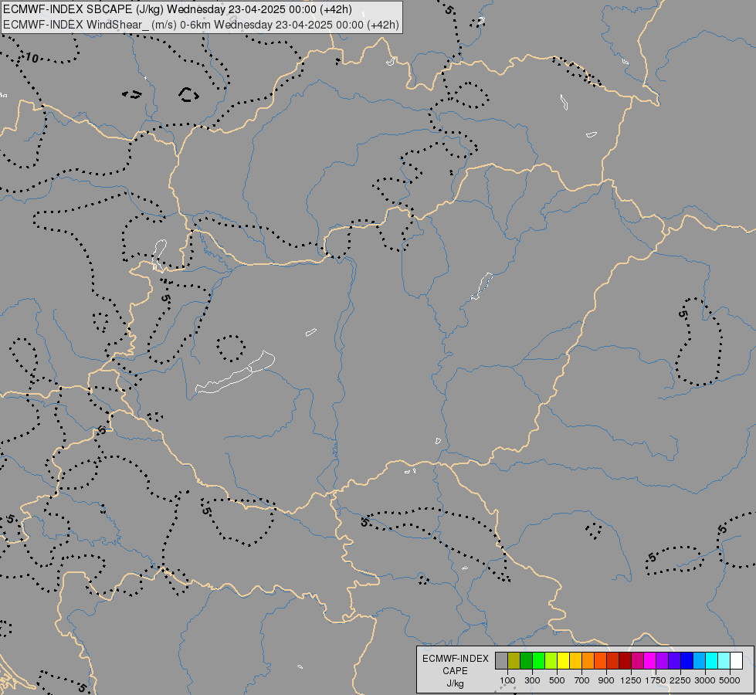Click the CAPE word in legend

coord(455,671)
